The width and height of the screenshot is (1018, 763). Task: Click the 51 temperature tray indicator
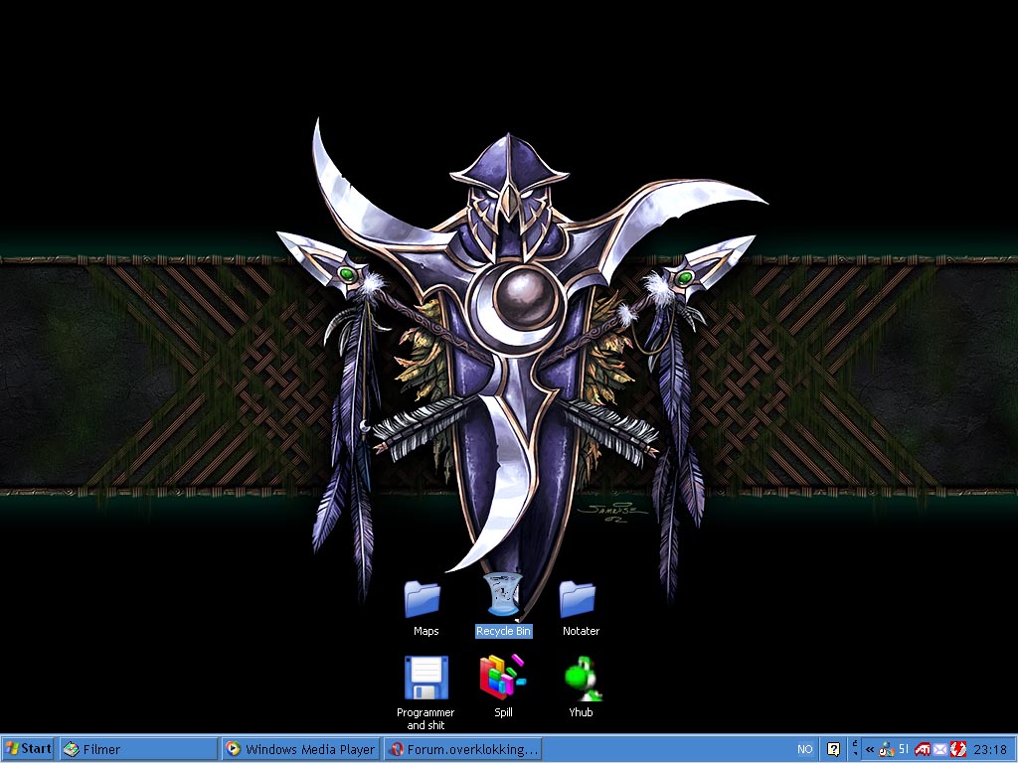click(x=904, y=749)
